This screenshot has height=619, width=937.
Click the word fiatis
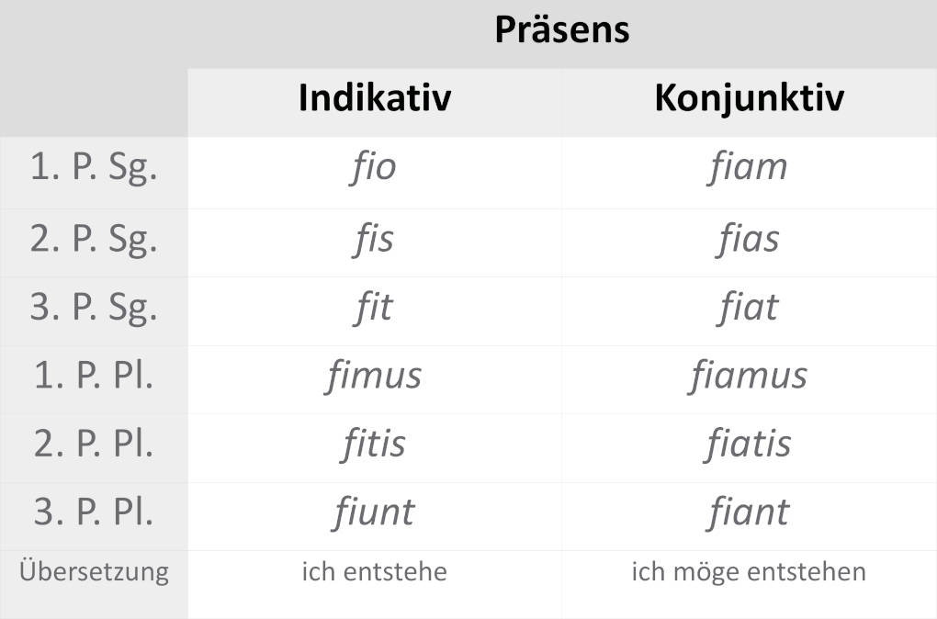tap(748, 445)
